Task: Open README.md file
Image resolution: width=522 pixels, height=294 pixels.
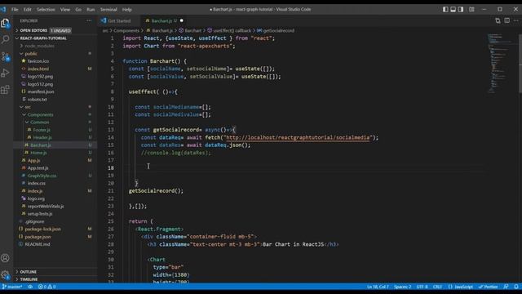Action: click(55, 244)
